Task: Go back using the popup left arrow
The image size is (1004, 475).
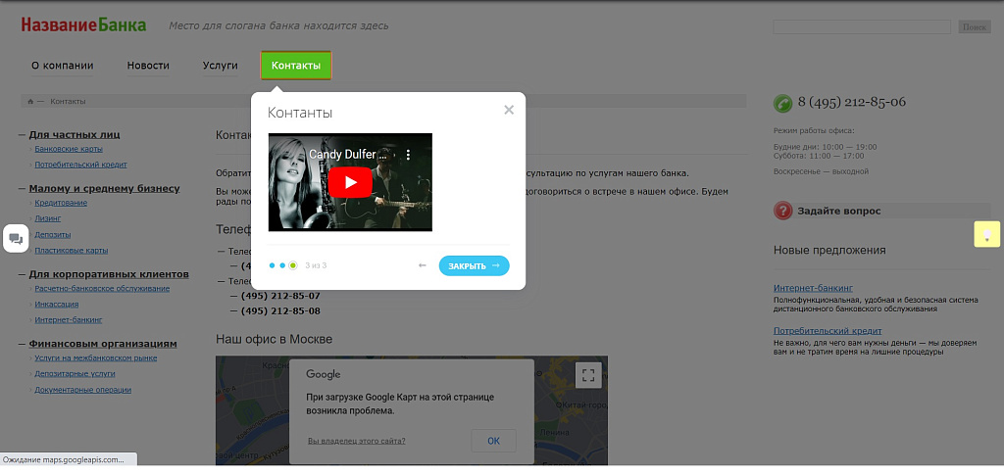Action: point(423,265)
